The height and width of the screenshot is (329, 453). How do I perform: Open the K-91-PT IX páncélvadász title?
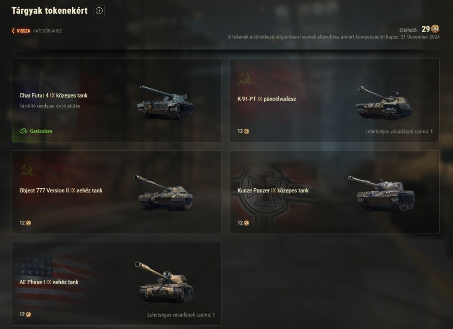267,99
